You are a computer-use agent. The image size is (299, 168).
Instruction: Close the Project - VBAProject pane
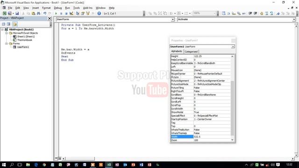pyautogui.click(x=50, y=18)
